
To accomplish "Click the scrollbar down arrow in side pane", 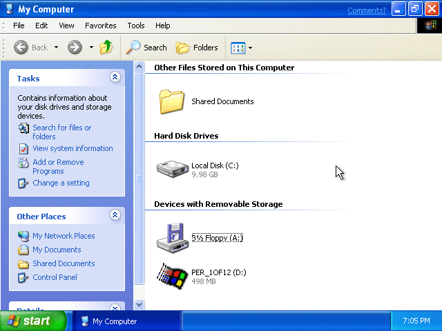I will (139, 304).
